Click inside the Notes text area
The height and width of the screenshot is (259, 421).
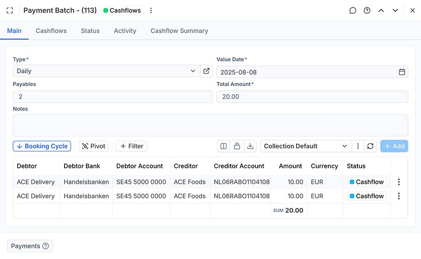pyautogui.click(x=210, y=125)
